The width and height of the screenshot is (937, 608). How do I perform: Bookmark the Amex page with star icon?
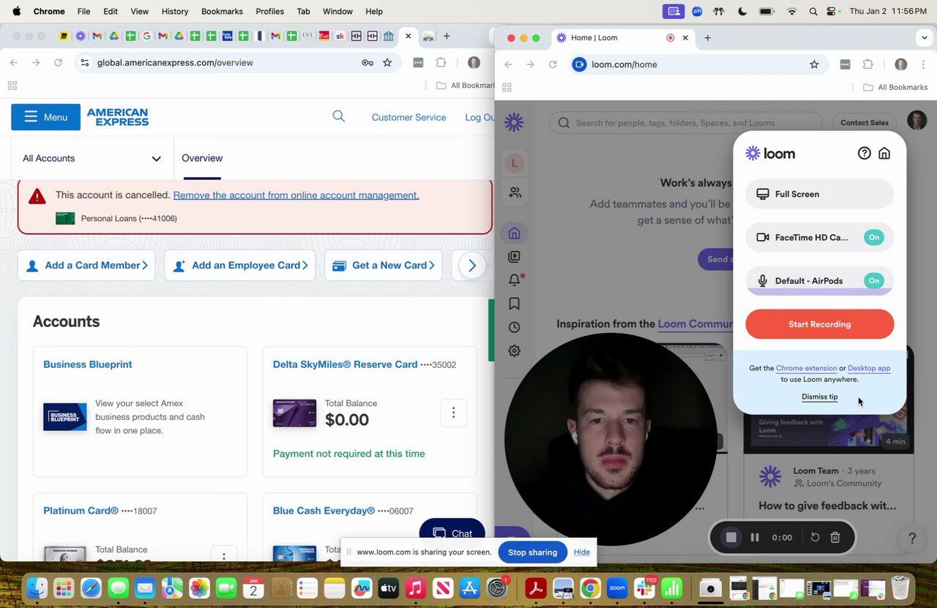coord(387,63)
